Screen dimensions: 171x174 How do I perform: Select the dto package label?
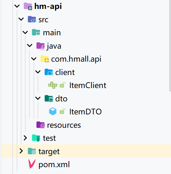(x=61, y=99)
